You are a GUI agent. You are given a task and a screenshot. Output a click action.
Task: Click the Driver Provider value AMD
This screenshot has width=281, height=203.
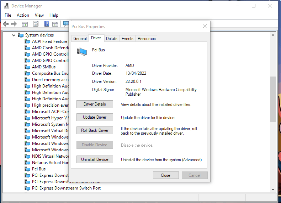pos(130,66)
